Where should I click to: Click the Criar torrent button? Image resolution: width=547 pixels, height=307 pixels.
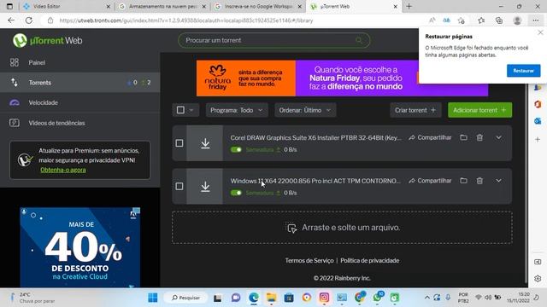pos(415,110)
